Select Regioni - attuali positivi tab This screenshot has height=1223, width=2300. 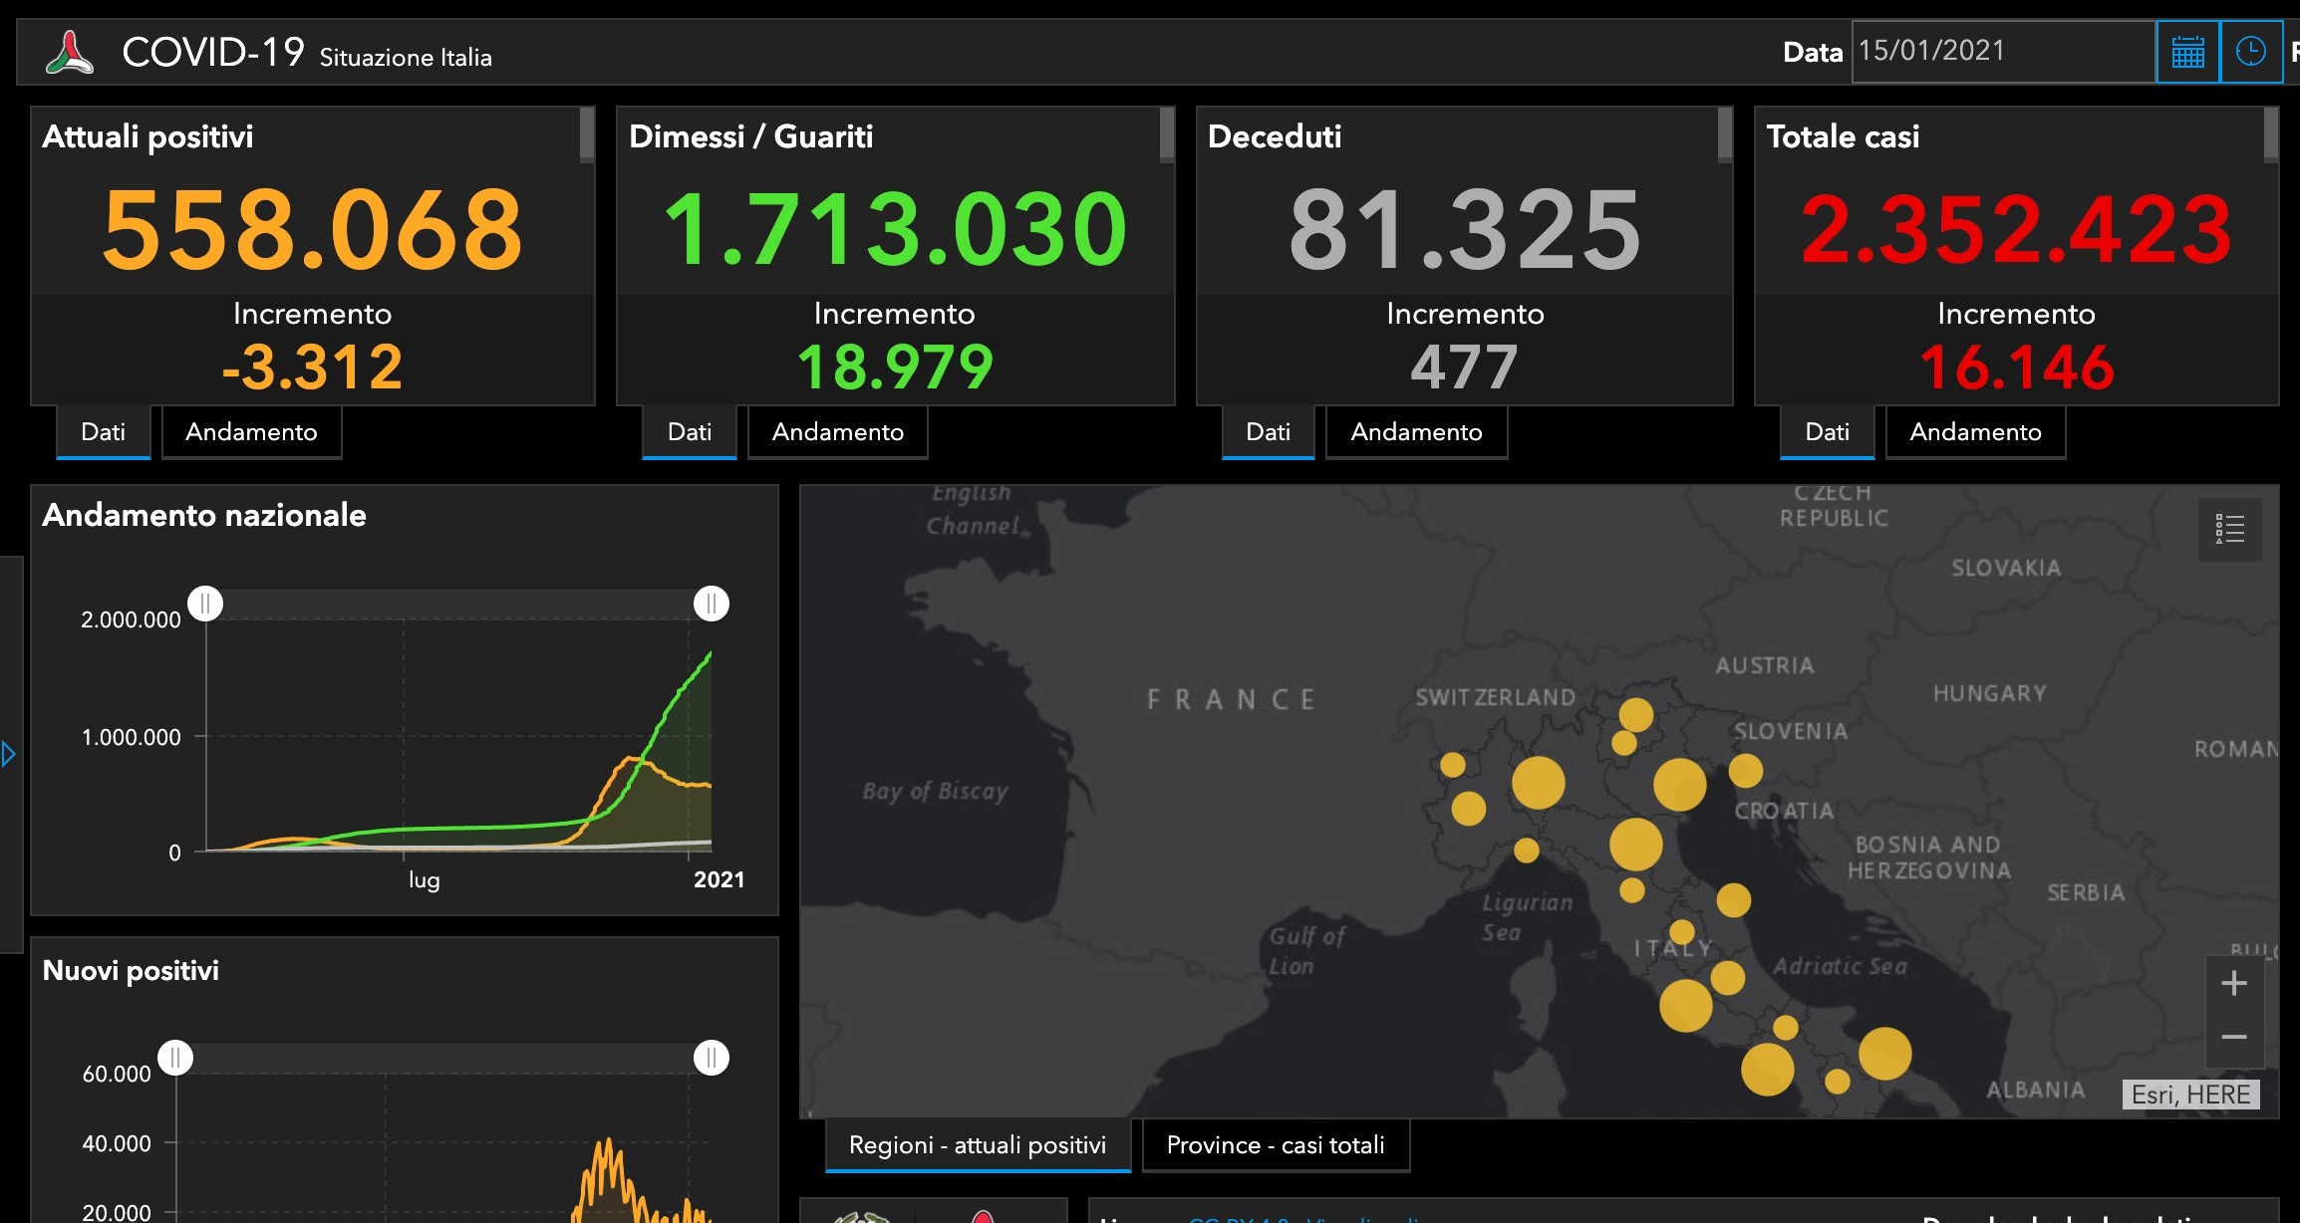click(x=978, y=1145)
